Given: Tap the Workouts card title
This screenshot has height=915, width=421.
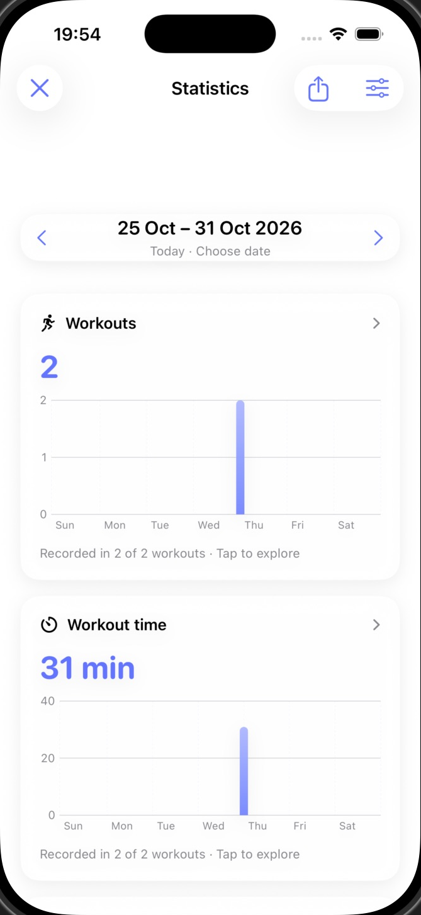Looking at the screenshot, I should (101, 324).
